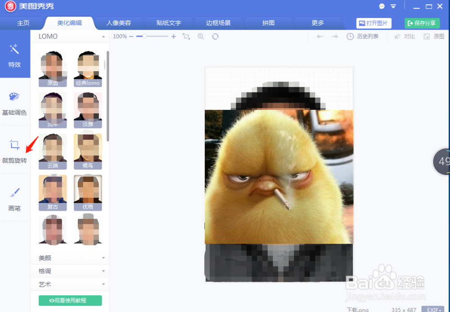Apply the 云端 effect thumbnail
This screenshot has height=312, width=450.
53,152
